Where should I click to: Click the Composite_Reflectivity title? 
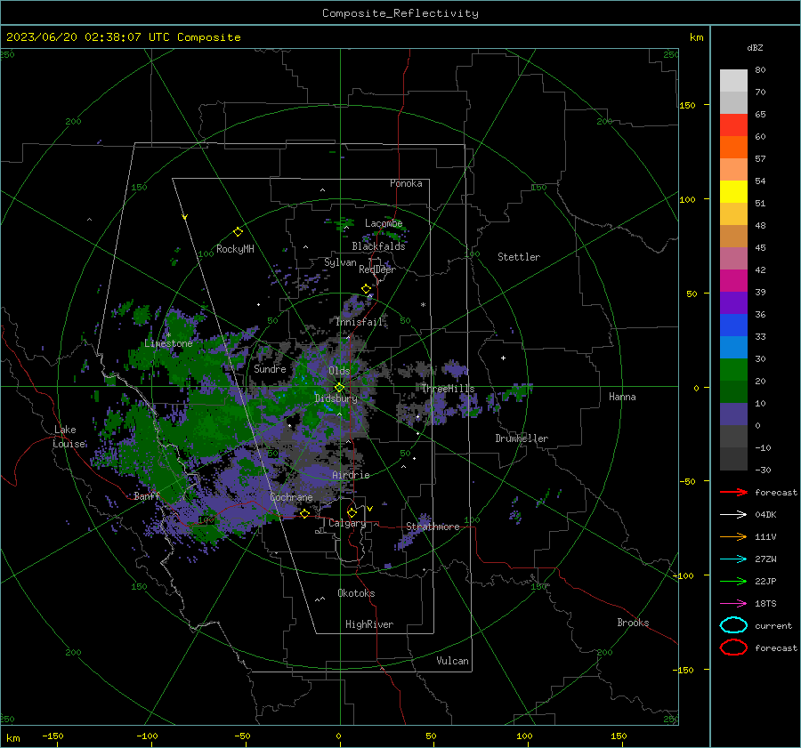[400, 13]
